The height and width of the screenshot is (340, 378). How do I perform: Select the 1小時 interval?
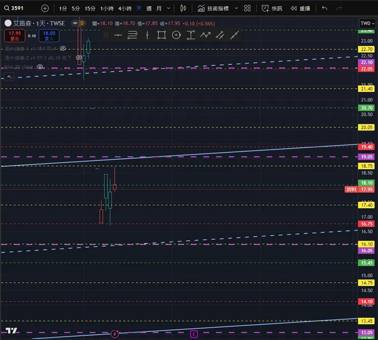(x=107, y=9)
